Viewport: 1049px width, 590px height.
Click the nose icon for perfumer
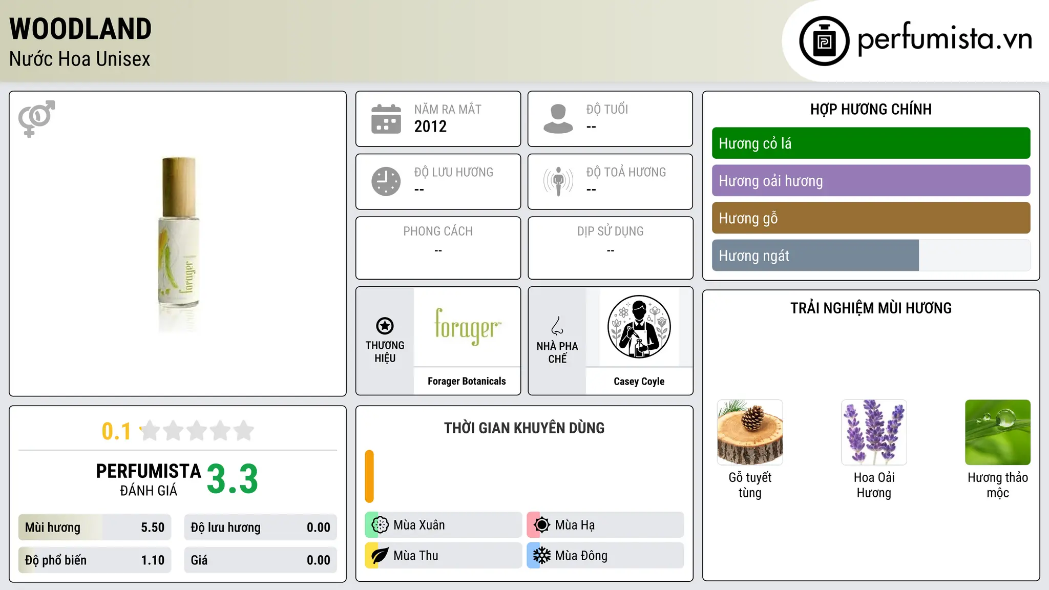(x=557, y=326)
